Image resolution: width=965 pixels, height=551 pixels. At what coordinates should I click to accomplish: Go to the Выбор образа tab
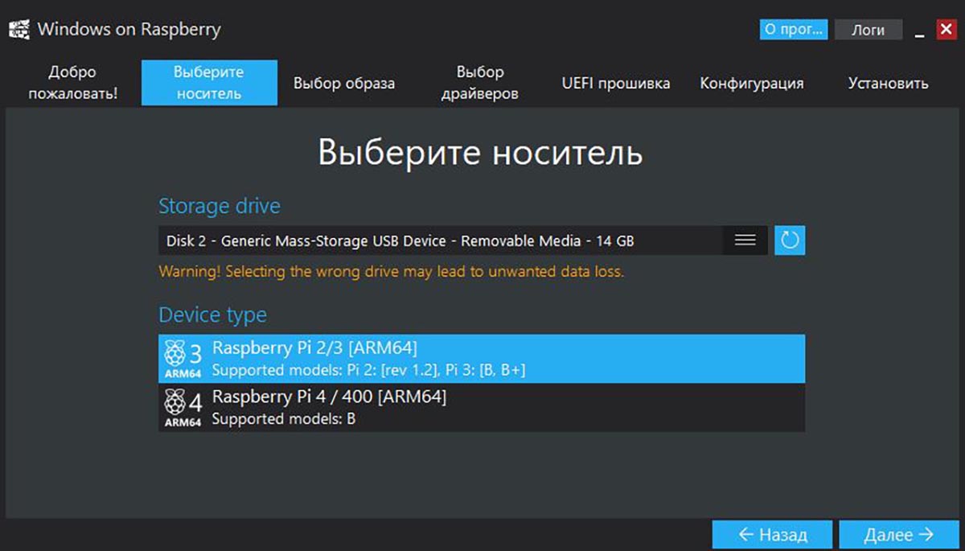tap(344, 83)
